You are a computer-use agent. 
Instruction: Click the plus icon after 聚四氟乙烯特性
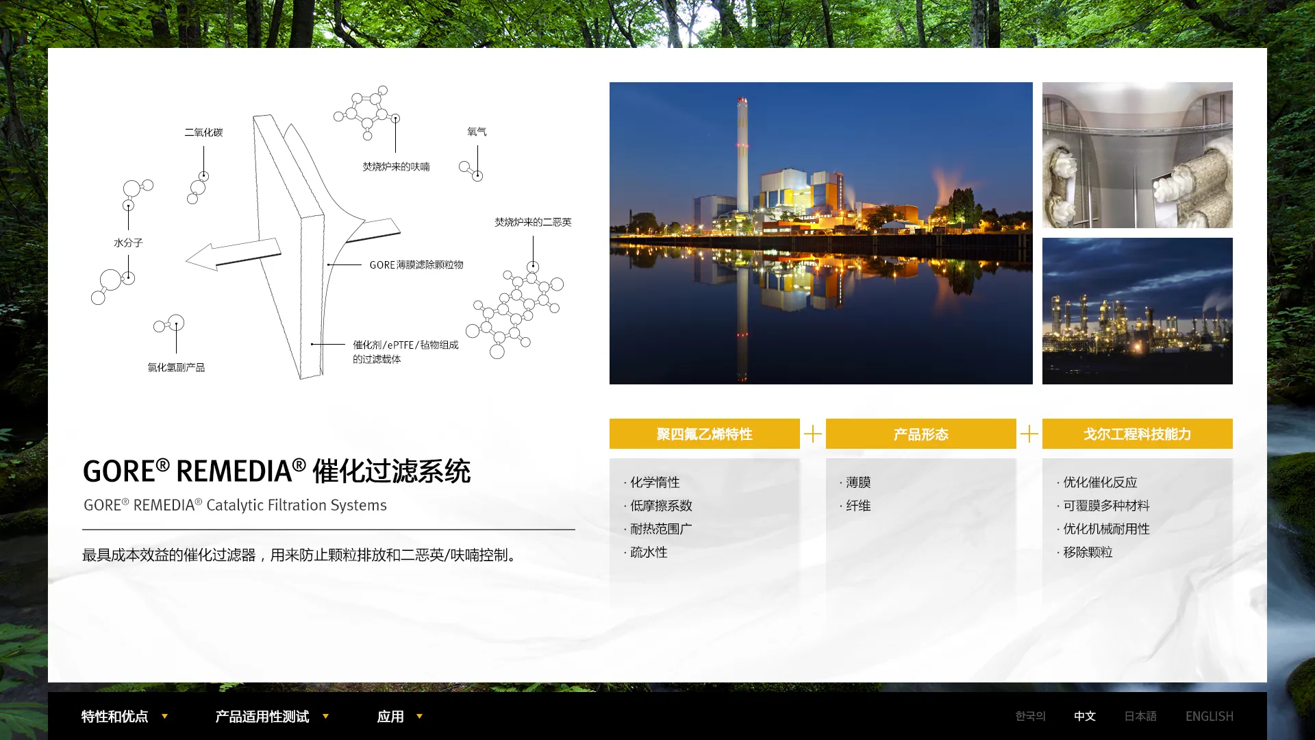[812, 434]
